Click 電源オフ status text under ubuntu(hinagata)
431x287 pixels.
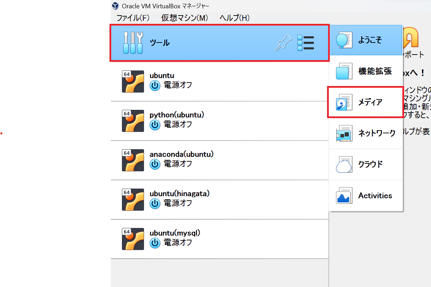pos(178,203)
